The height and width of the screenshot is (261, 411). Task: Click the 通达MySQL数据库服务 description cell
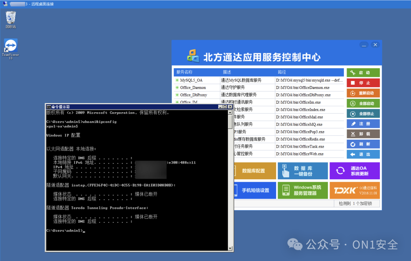pyautogui.click(x=241, y=80)
